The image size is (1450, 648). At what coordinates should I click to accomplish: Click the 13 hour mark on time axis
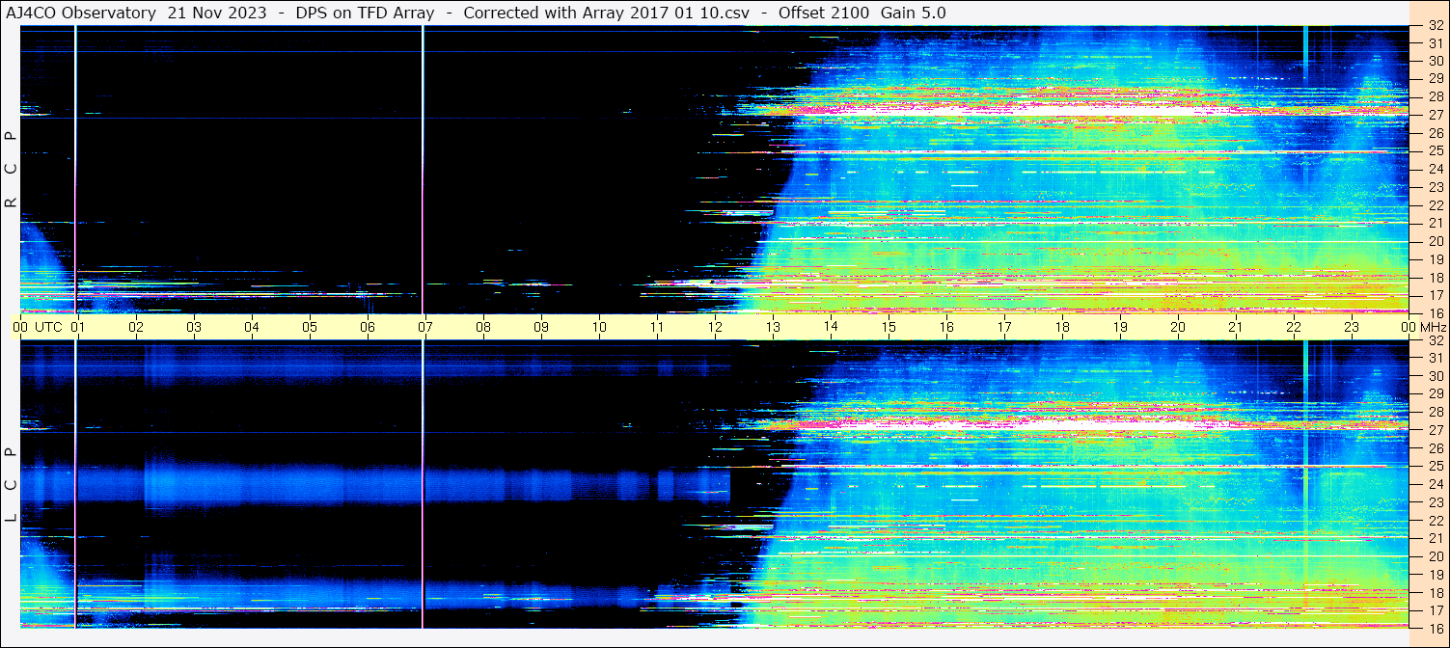(773, 327)
